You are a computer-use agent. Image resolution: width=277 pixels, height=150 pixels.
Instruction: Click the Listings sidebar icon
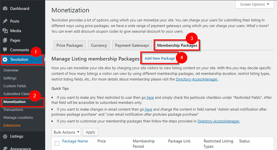(5, 136)
